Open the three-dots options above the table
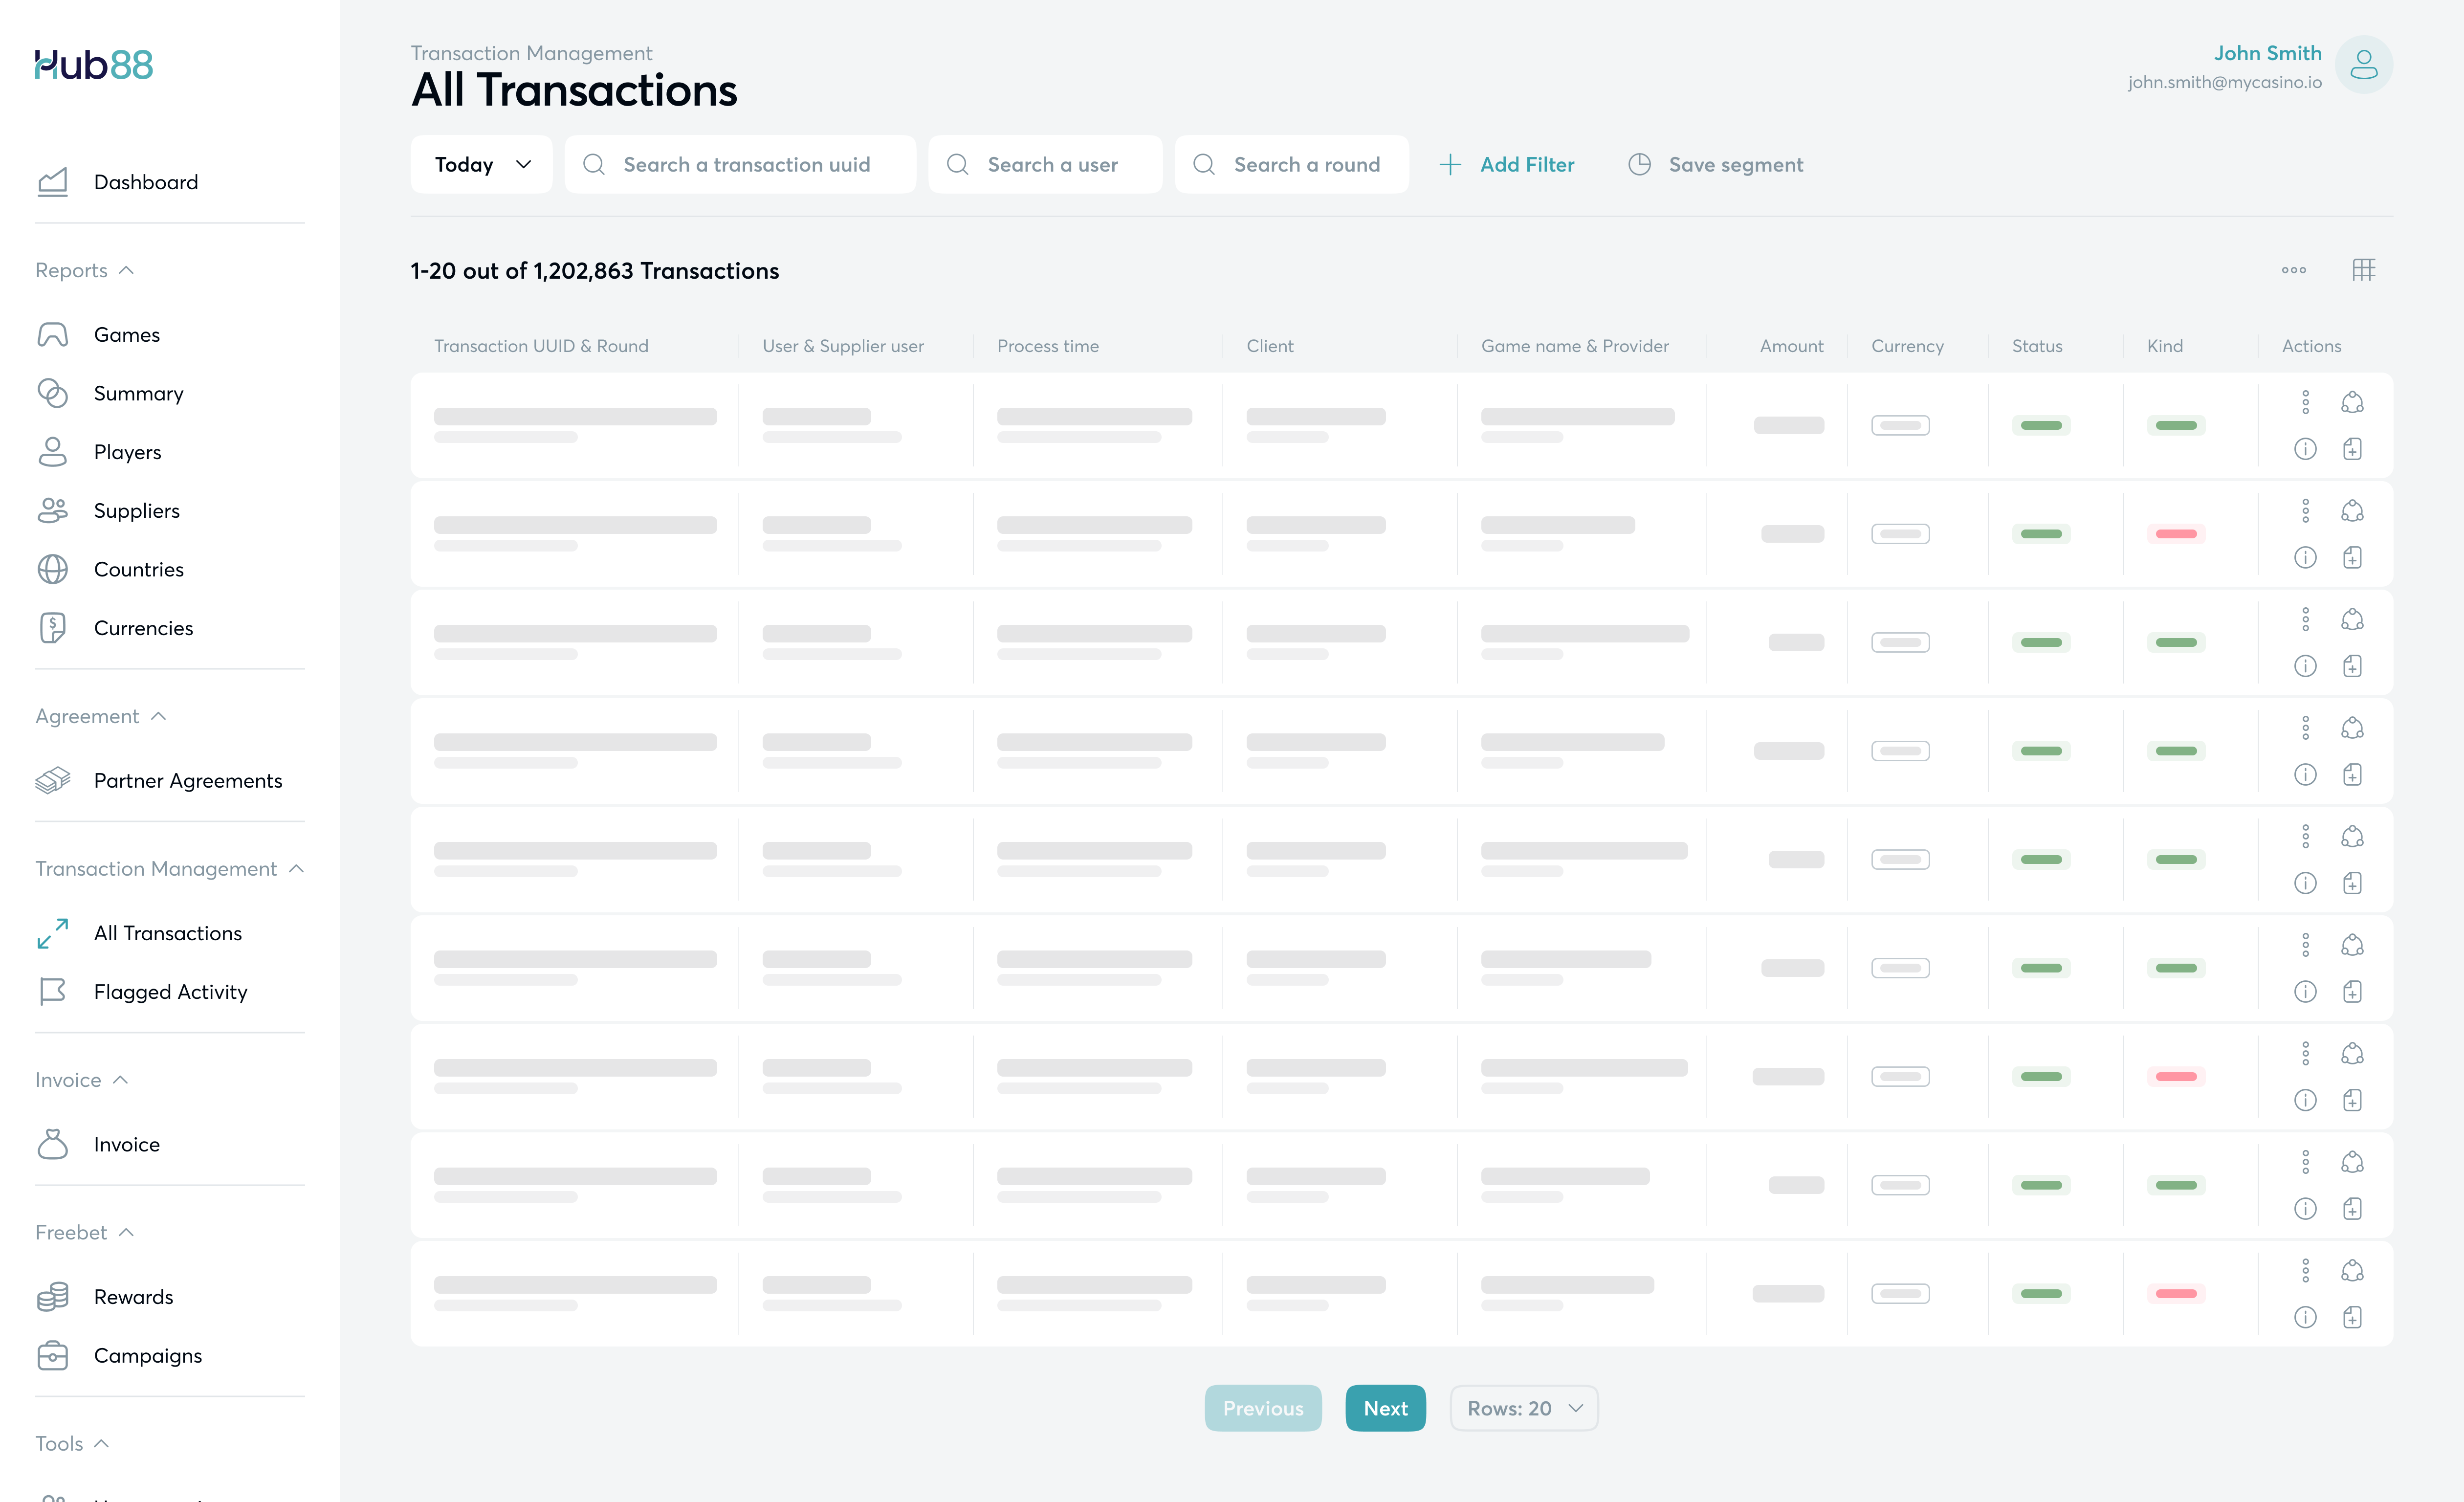2464x1502 pixels. click(x=2293, y=270)
